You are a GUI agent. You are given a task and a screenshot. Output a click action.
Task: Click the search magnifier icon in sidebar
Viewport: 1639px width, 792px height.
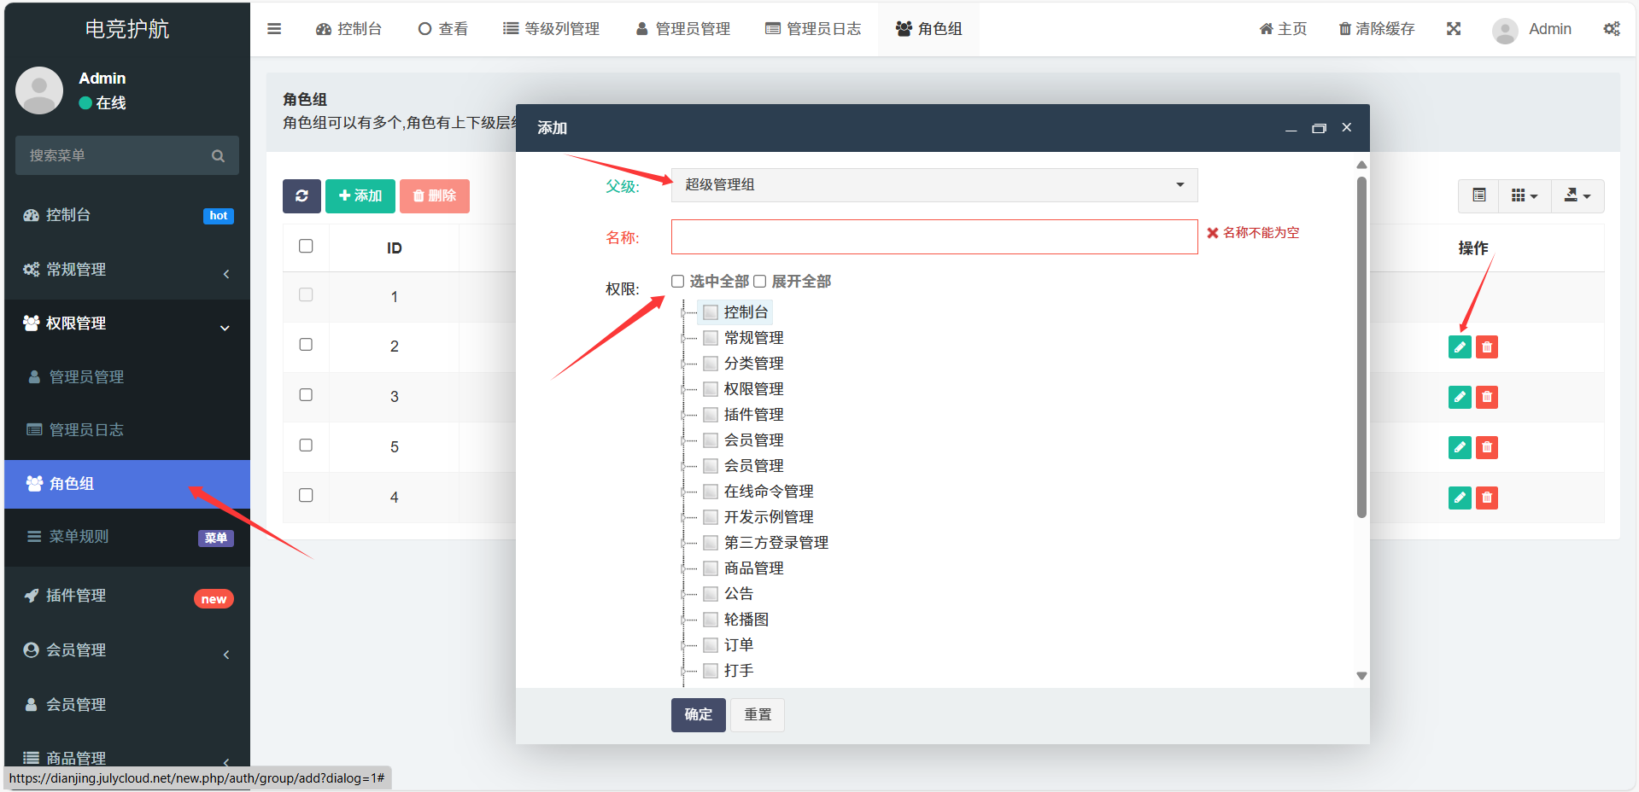pos(218,156)
